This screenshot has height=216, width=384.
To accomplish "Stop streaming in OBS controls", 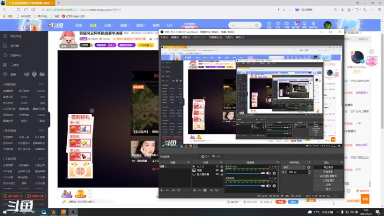I will [328, 168].
